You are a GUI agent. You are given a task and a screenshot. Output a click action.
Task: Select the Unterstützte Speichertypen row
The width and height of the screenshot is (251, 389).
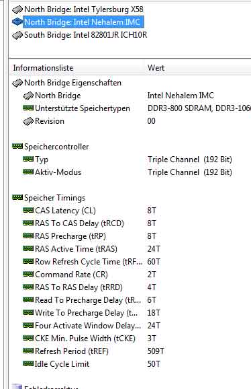[x=130, y=108]
